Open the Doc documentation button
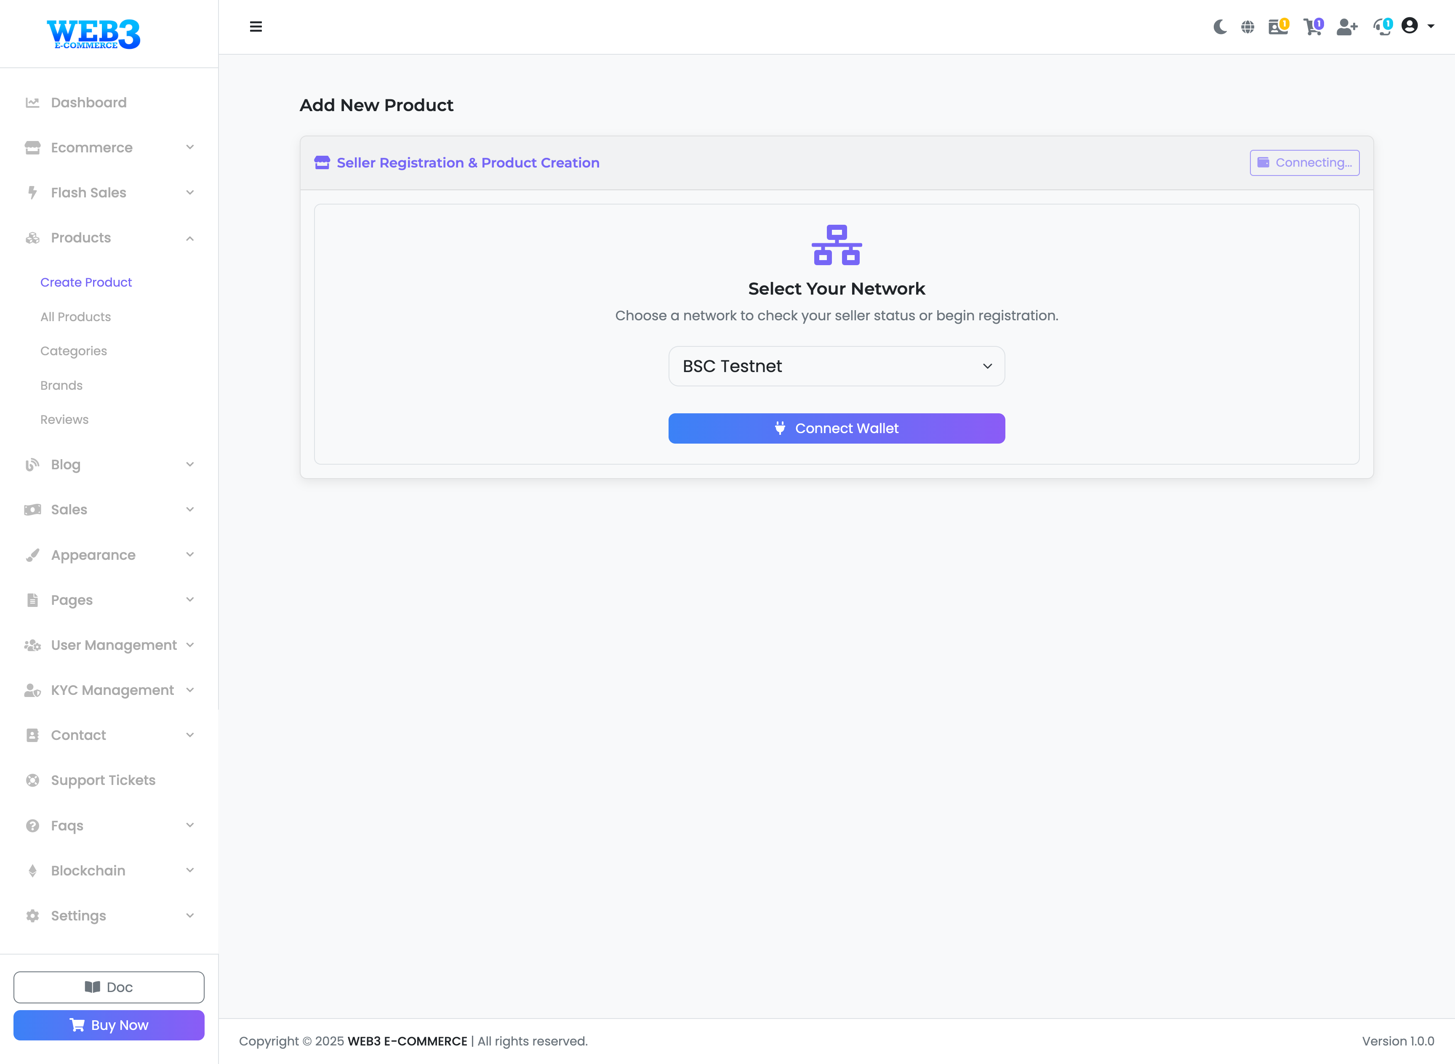 109,987
